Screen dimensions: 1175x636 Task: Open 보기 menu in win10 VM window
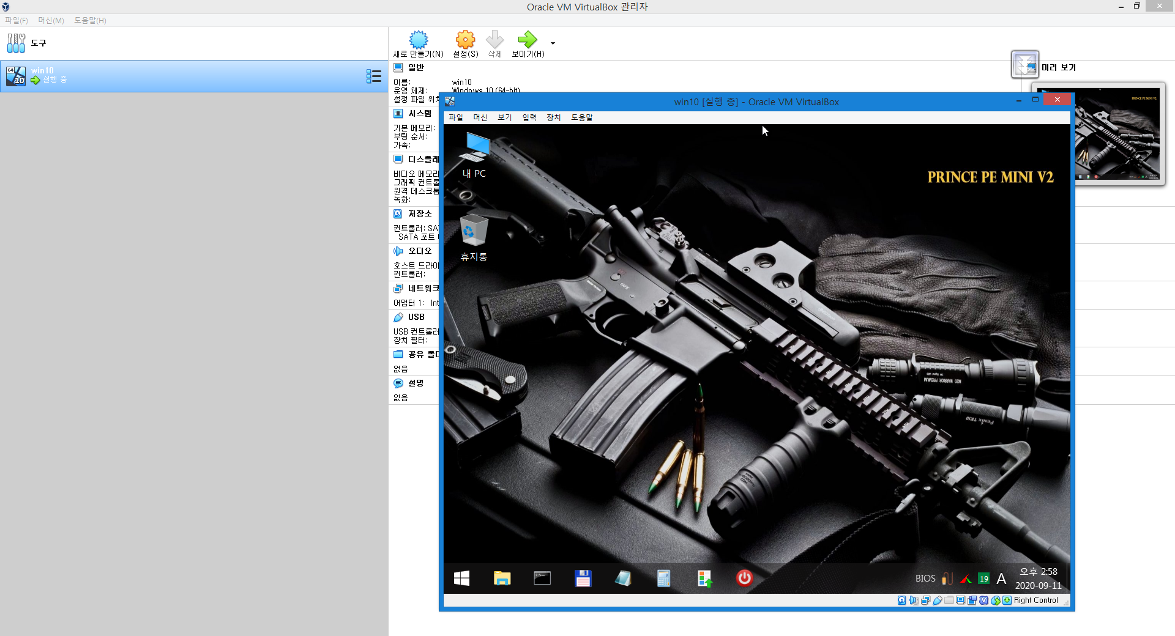504,117
